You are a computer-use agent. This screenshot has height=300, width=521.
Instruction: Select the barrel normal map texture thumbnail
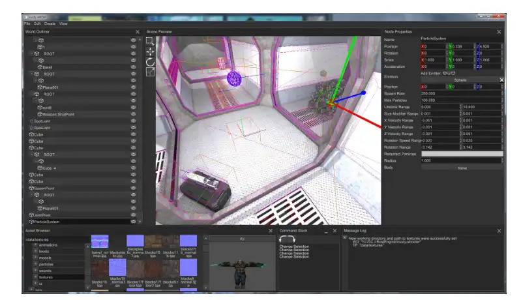point(100,241)
